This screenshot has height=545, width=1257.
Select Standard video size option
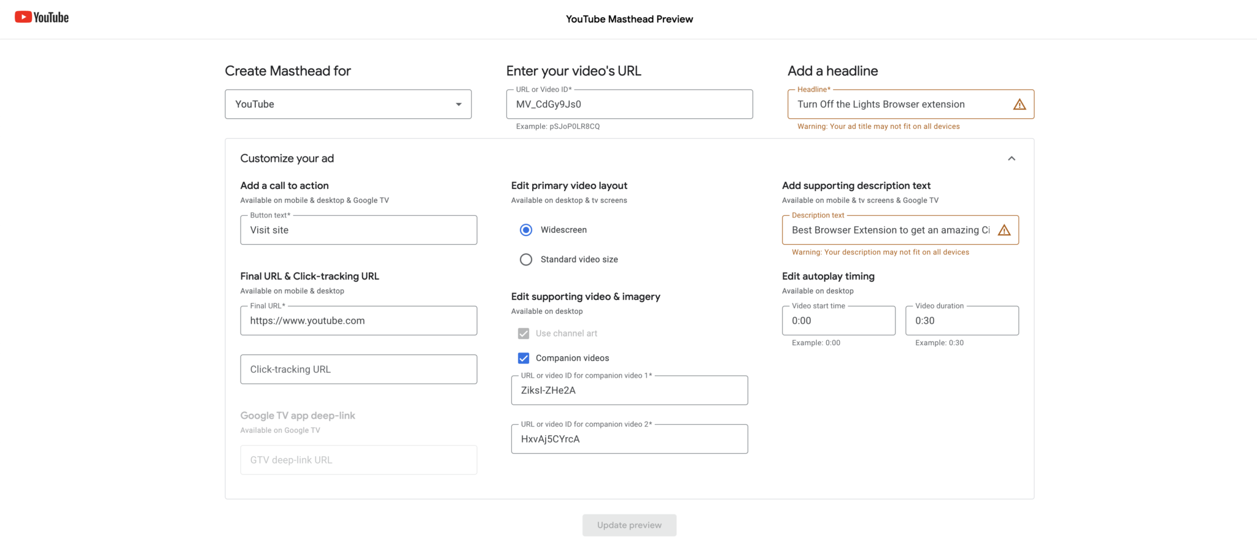coord(526,260)
